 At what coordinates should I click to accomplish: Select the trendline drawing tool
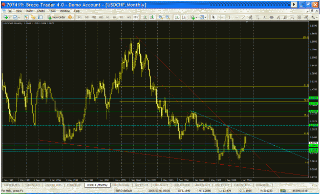pos(244,17)
